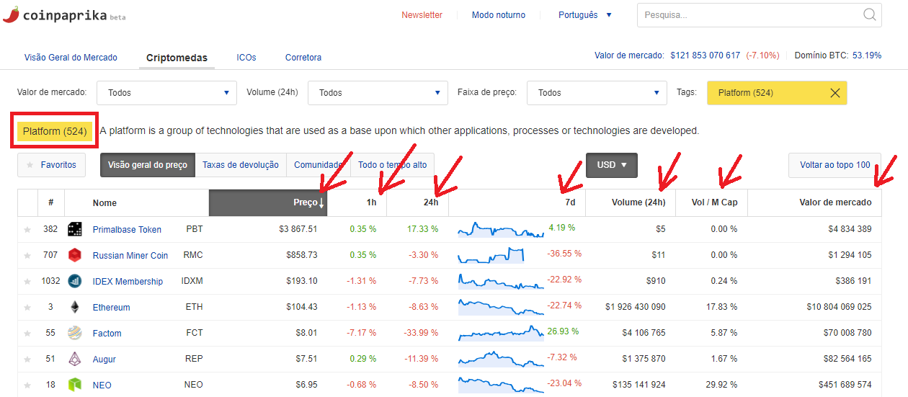This screenshot has height=397, width=908.
Task: Sort by Valor de mercado header
Action: (x=814, y=202)
